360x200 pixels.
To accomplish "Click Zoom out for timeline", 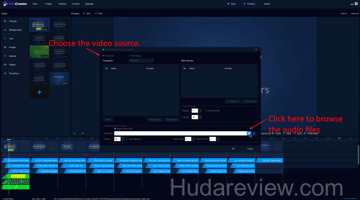I will tap(354, 14).
